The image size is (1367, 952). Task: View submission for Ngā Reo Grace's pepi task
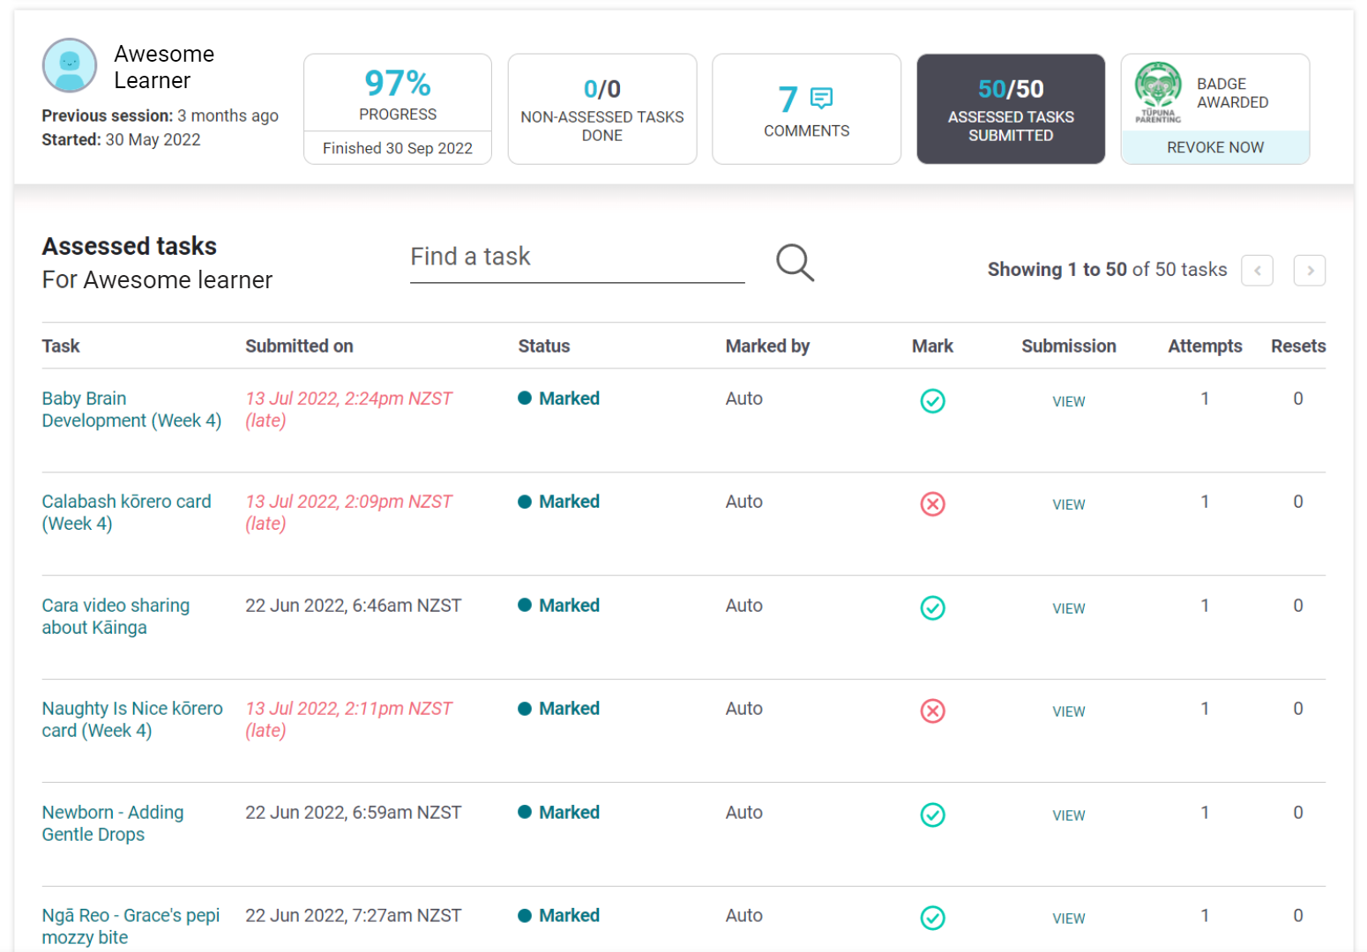[1068, 919]
